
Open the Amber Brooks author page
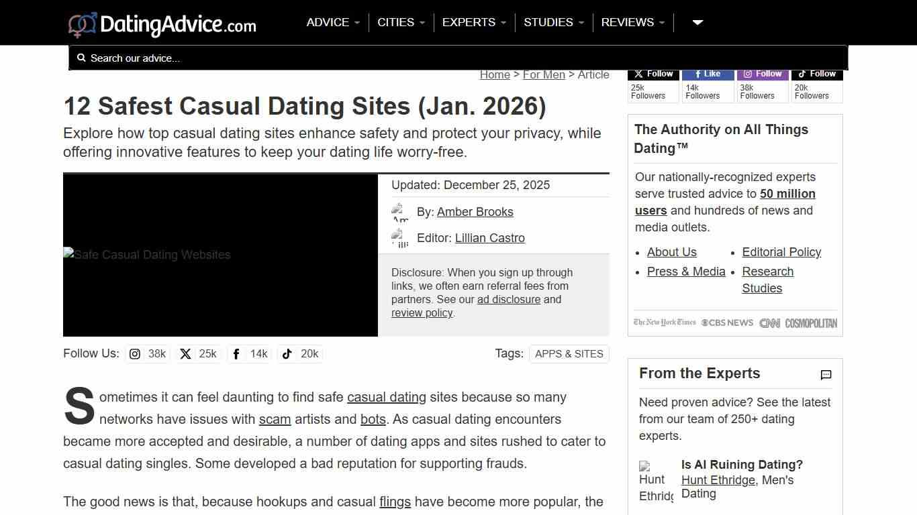[475, 211]
